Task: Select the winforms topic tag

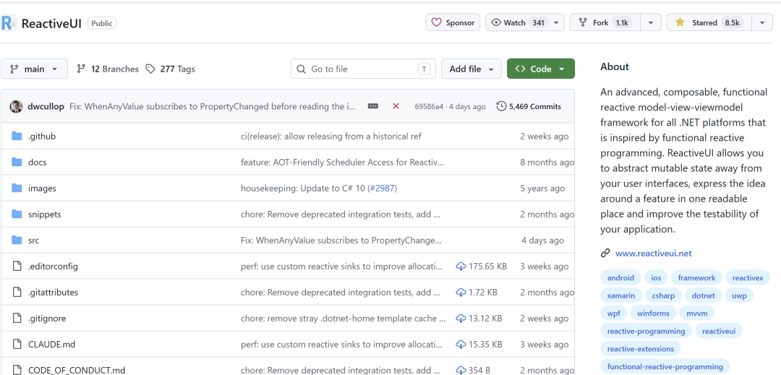Action: (x=654, y=314)
